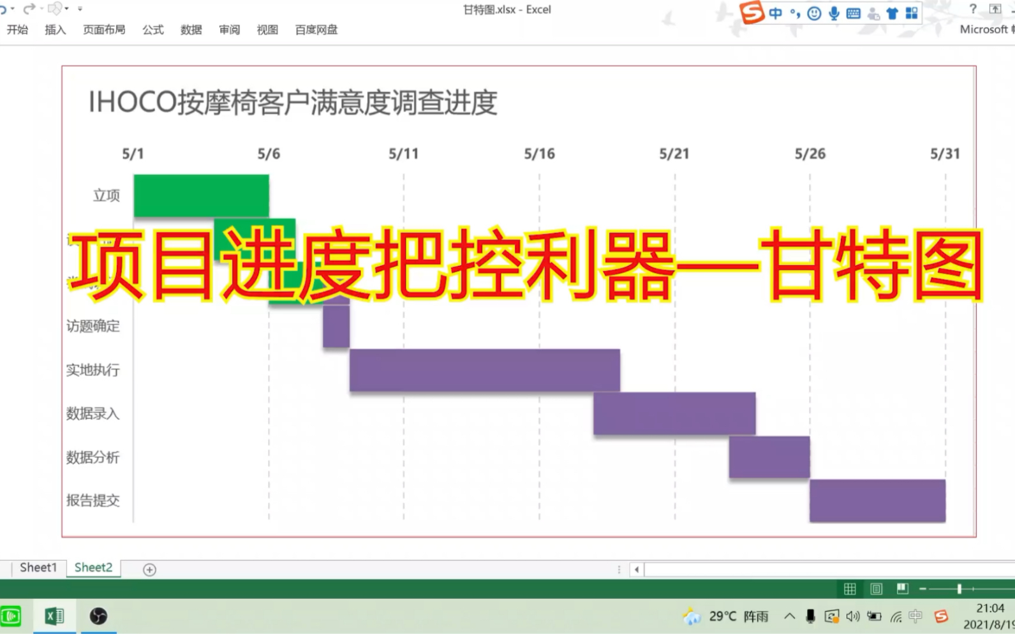Click the Redo arrow in quick access toolbar
Screen dimensions: 1015x634
tap(29, 9)
